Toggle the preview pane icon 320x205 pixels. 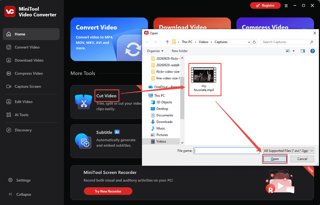[x=303, y=51]
